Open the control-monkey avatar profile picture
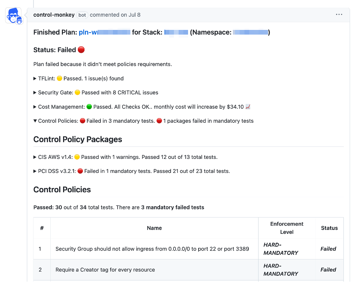The image size is (352, 282). point(14,16)
